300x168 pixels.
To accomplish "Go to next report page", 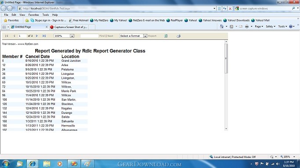I will pos(37,36).
